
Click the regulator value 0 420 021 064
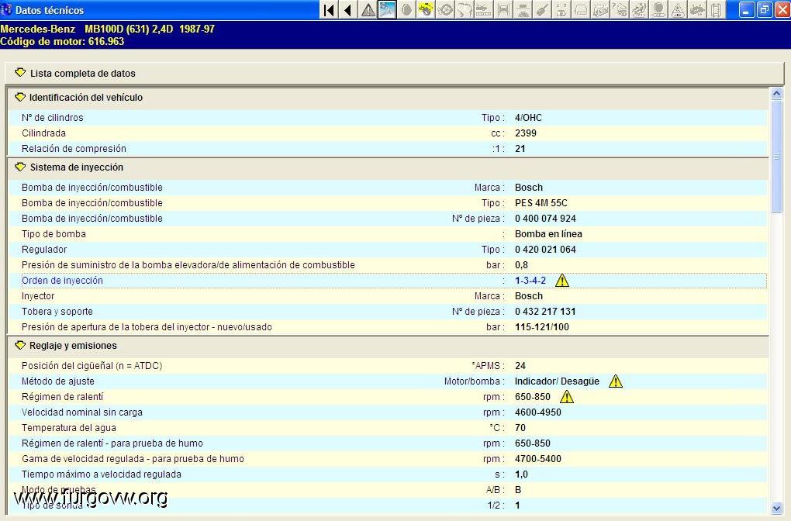[x=545, y=250]
